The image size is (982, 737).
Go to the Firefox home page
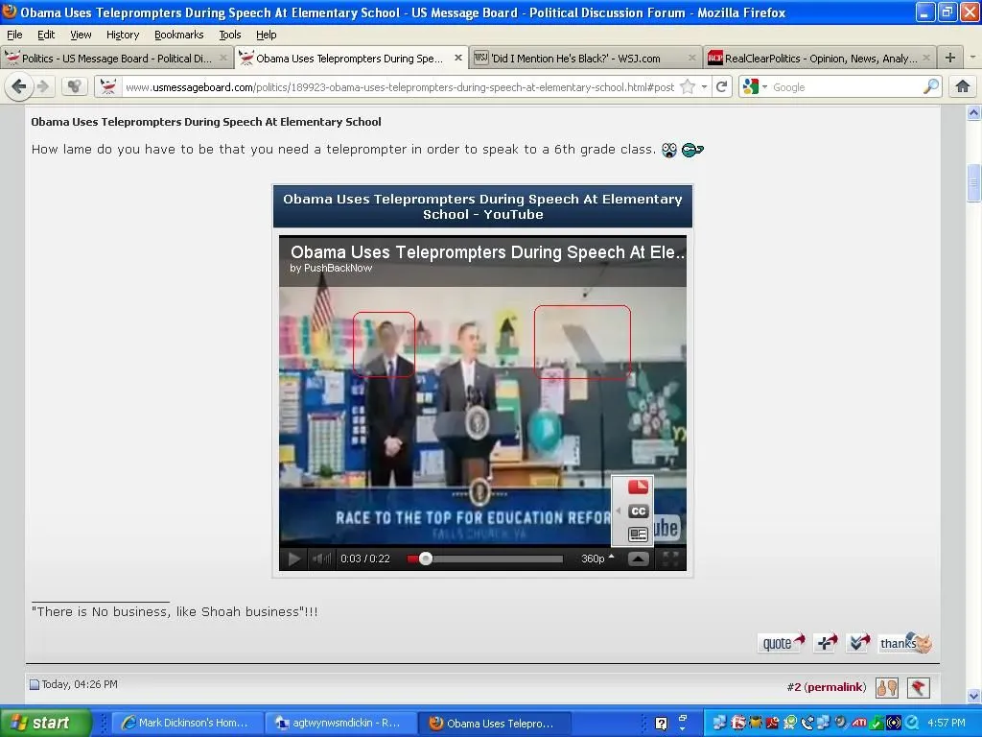pos(962,87)
